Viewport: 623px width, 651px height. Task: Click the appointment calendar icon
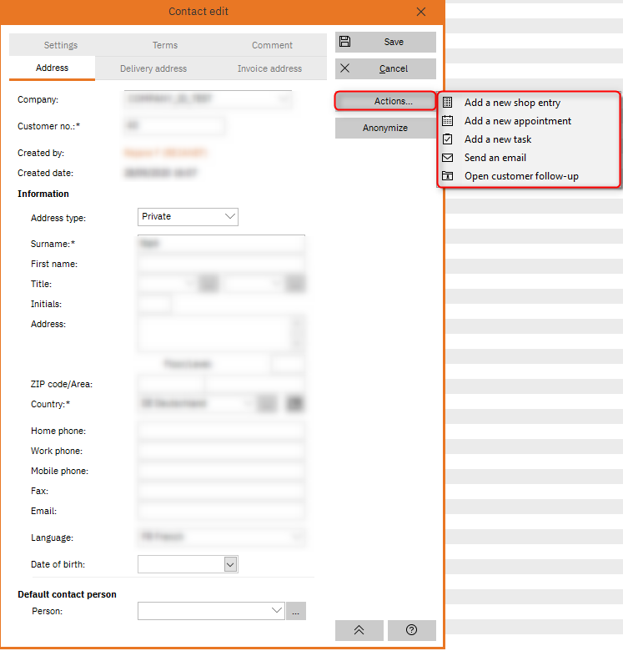(x=447, y=120)
